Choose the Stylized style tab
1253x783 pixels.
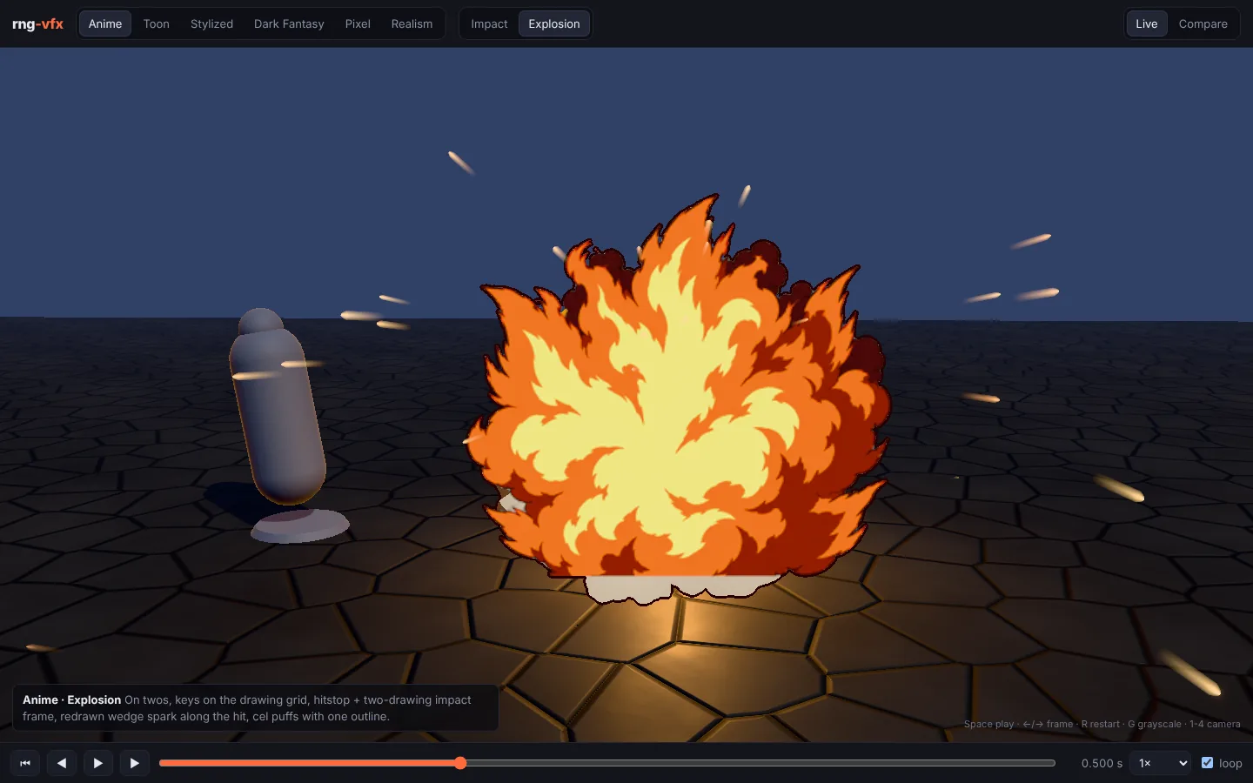(211, 23)
